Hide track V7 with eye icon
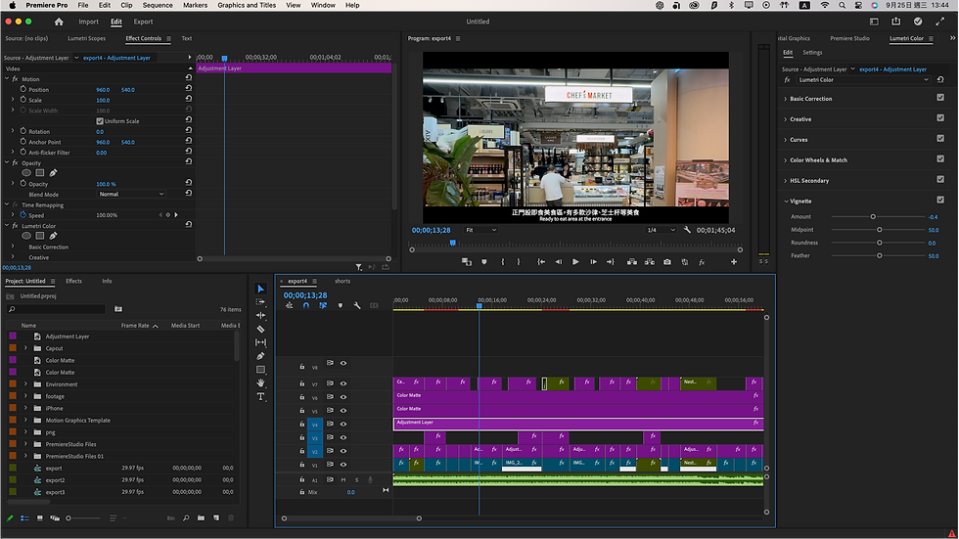 click(343, 383)
